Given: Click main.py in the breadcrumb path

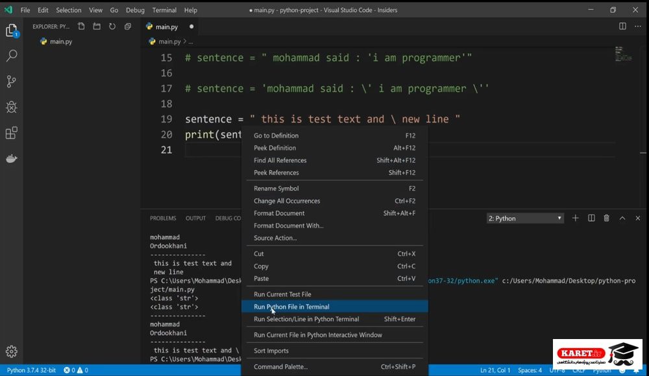Looking at the screenshot, I should coord(169,41).
